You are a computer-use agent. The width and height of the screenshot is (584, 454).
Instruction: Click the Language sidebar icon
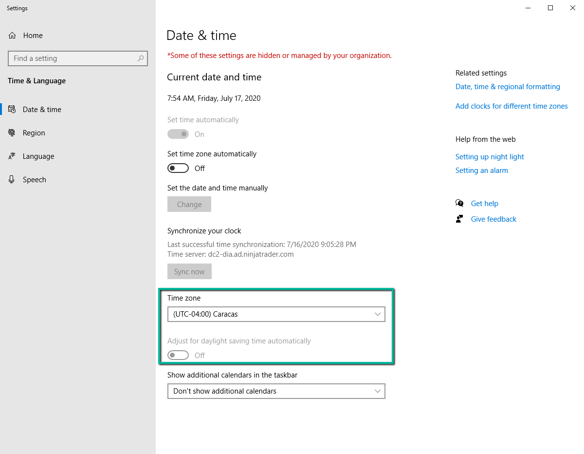coord(13,156)
